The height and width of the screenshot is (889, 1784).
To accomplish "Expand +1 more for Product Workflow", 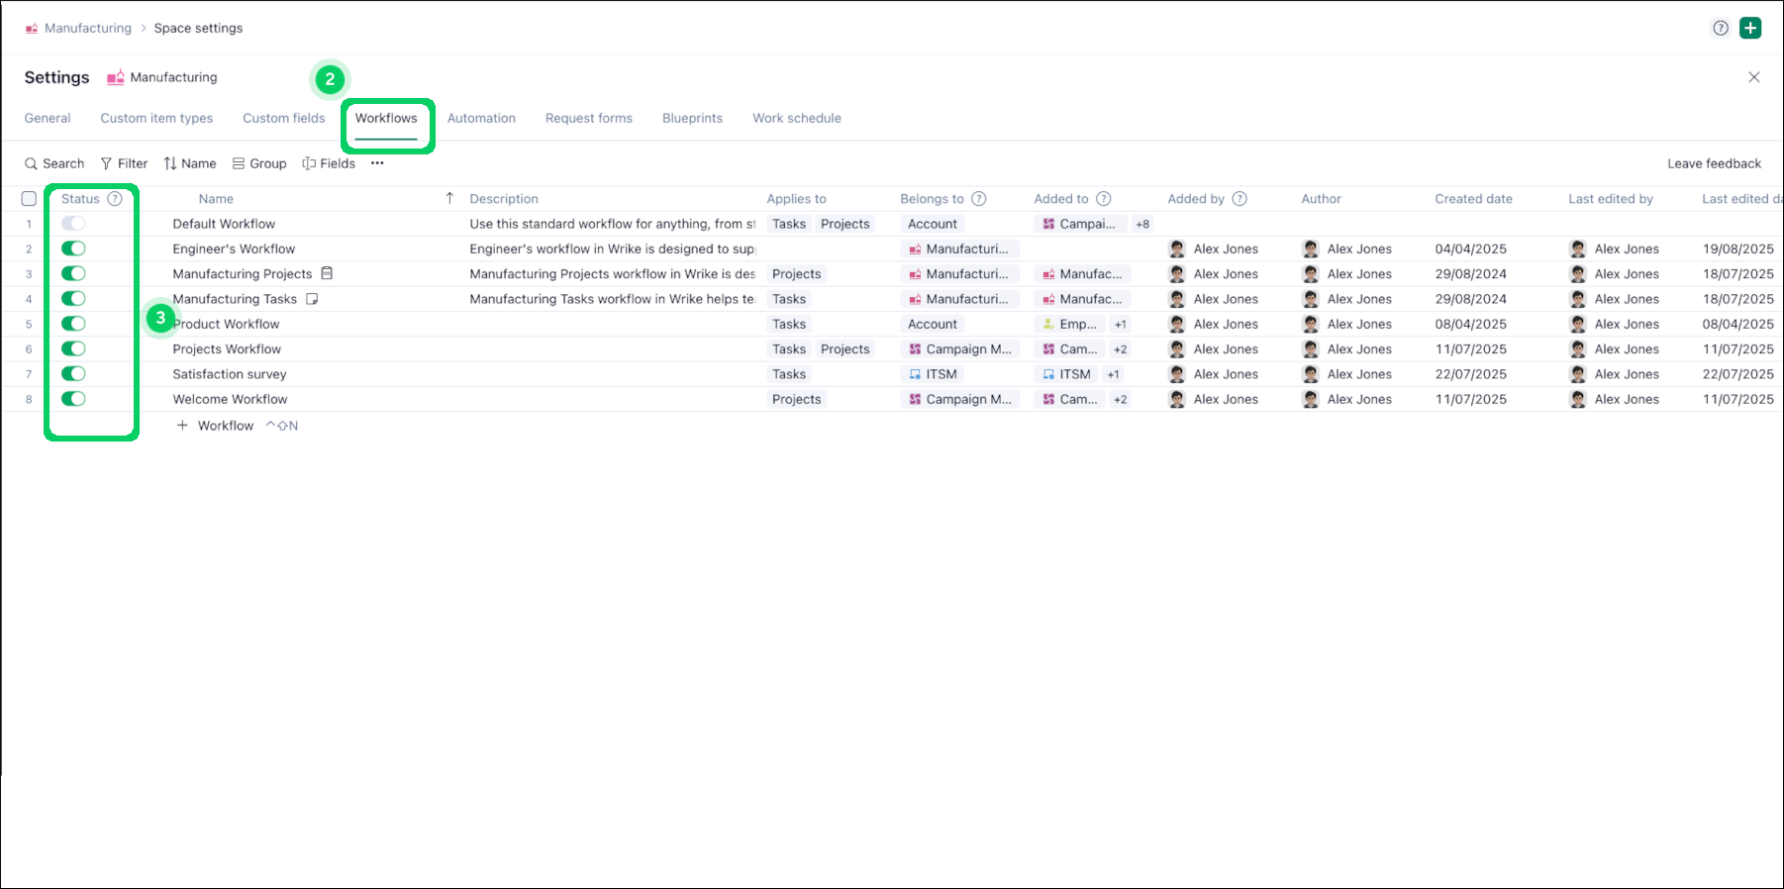I will click(1120, 324).
